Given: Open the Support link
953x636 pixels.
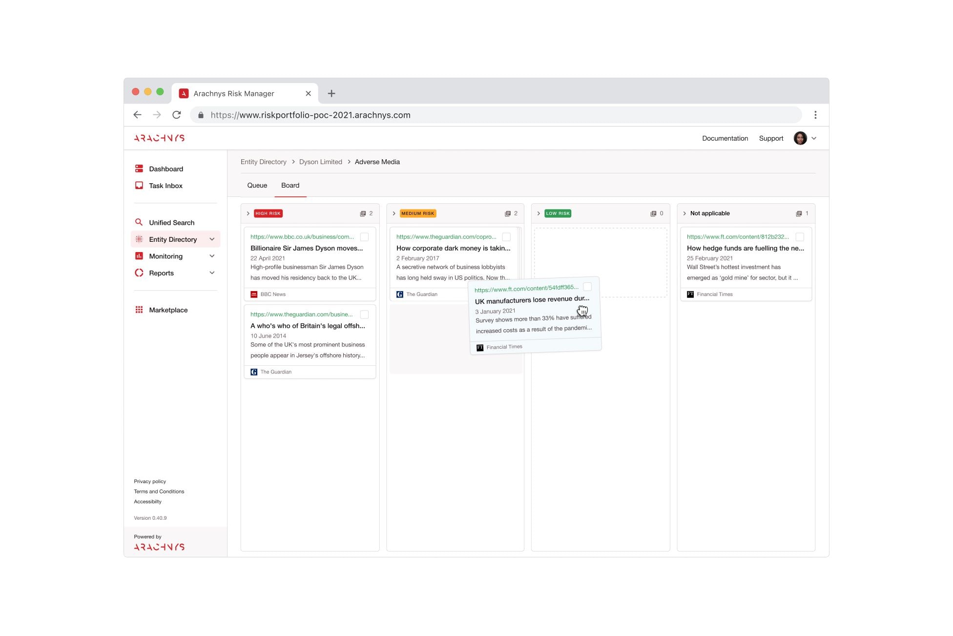Looking at the screenshot, I should pos(771,138).
